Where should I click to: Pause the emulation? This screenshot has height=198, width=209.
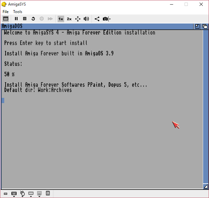(x=16, y=19)
